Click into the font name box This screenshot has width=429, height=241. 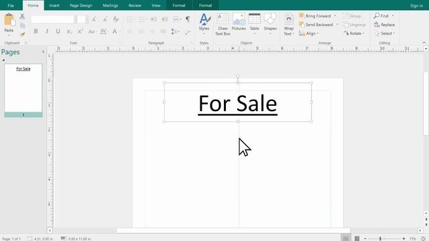tap(52, 19)
